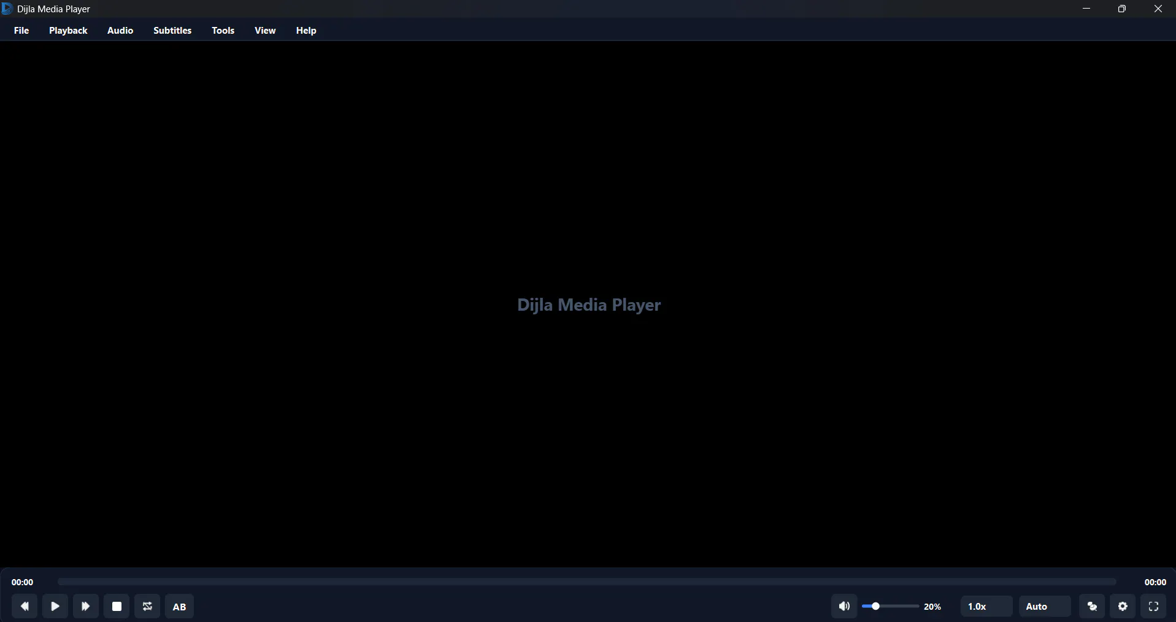Screen dimensions: 1176x622
Task: Open the Help menu
Action: (306, 31)
